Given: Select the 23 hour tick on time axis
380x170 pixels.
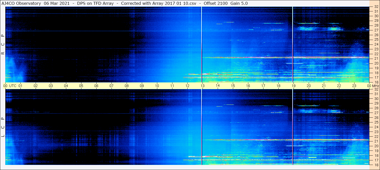Looking at the screenshot, I should (x=354, y=86).
